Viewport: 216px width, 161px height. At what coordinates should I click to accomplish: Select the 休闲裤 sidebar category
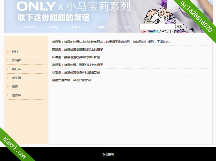(16, 60)
